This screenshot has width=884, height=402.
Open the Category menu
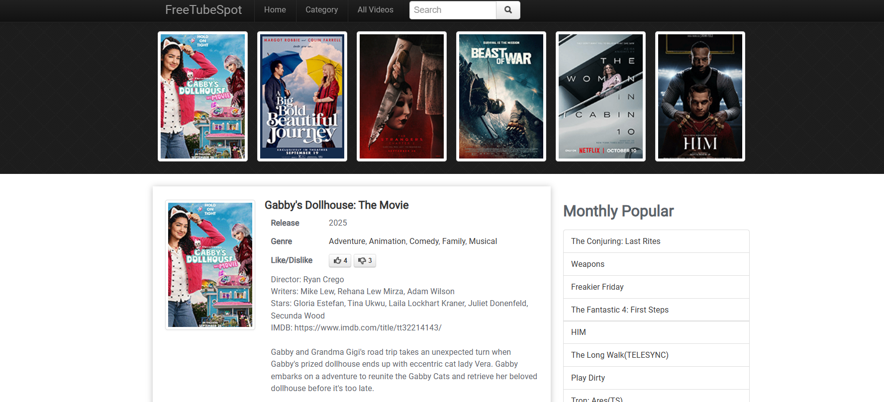click(321, 10)
